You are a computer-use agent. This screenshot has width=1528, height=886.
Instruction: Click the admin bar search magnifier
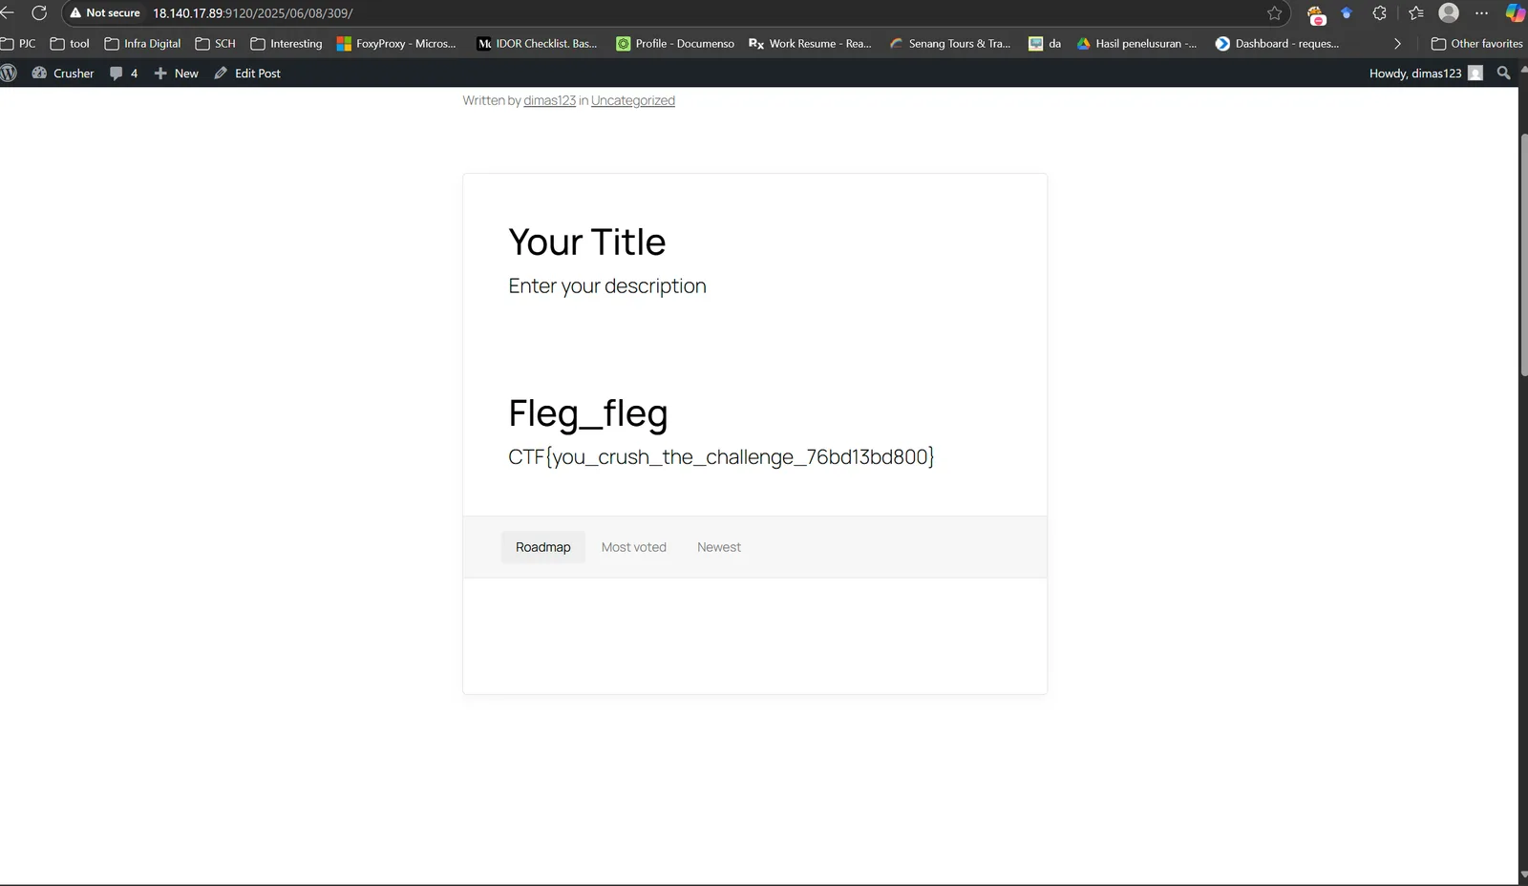point(1504,73)
